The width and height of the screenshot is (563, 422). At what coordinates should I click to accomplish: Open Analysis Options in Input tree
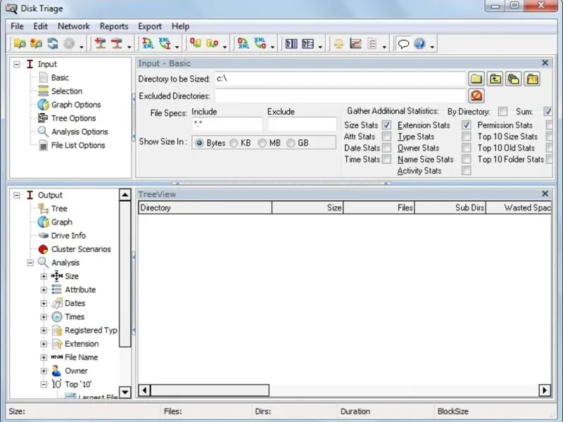click(x=79, y=132)
